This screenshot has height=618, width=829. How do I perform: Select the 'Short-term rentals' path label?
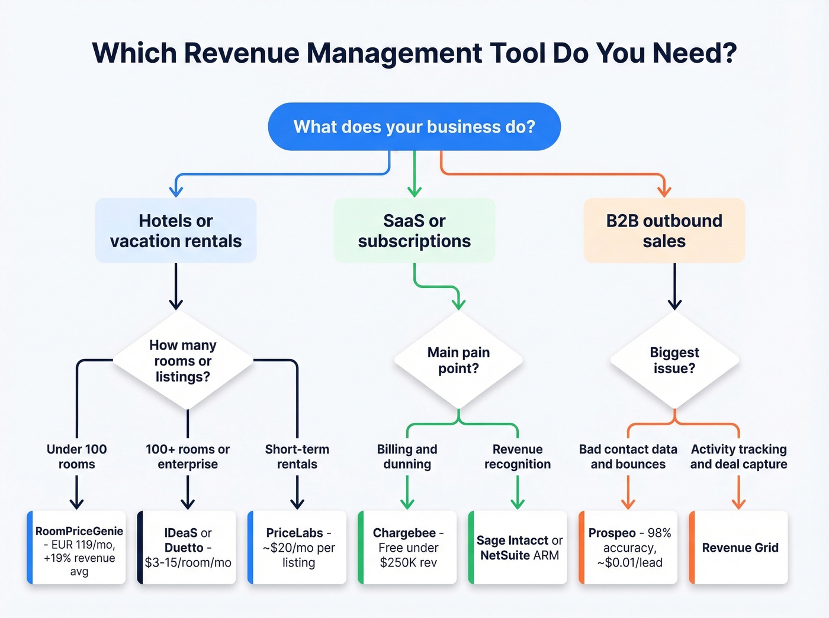pos(297,457)
